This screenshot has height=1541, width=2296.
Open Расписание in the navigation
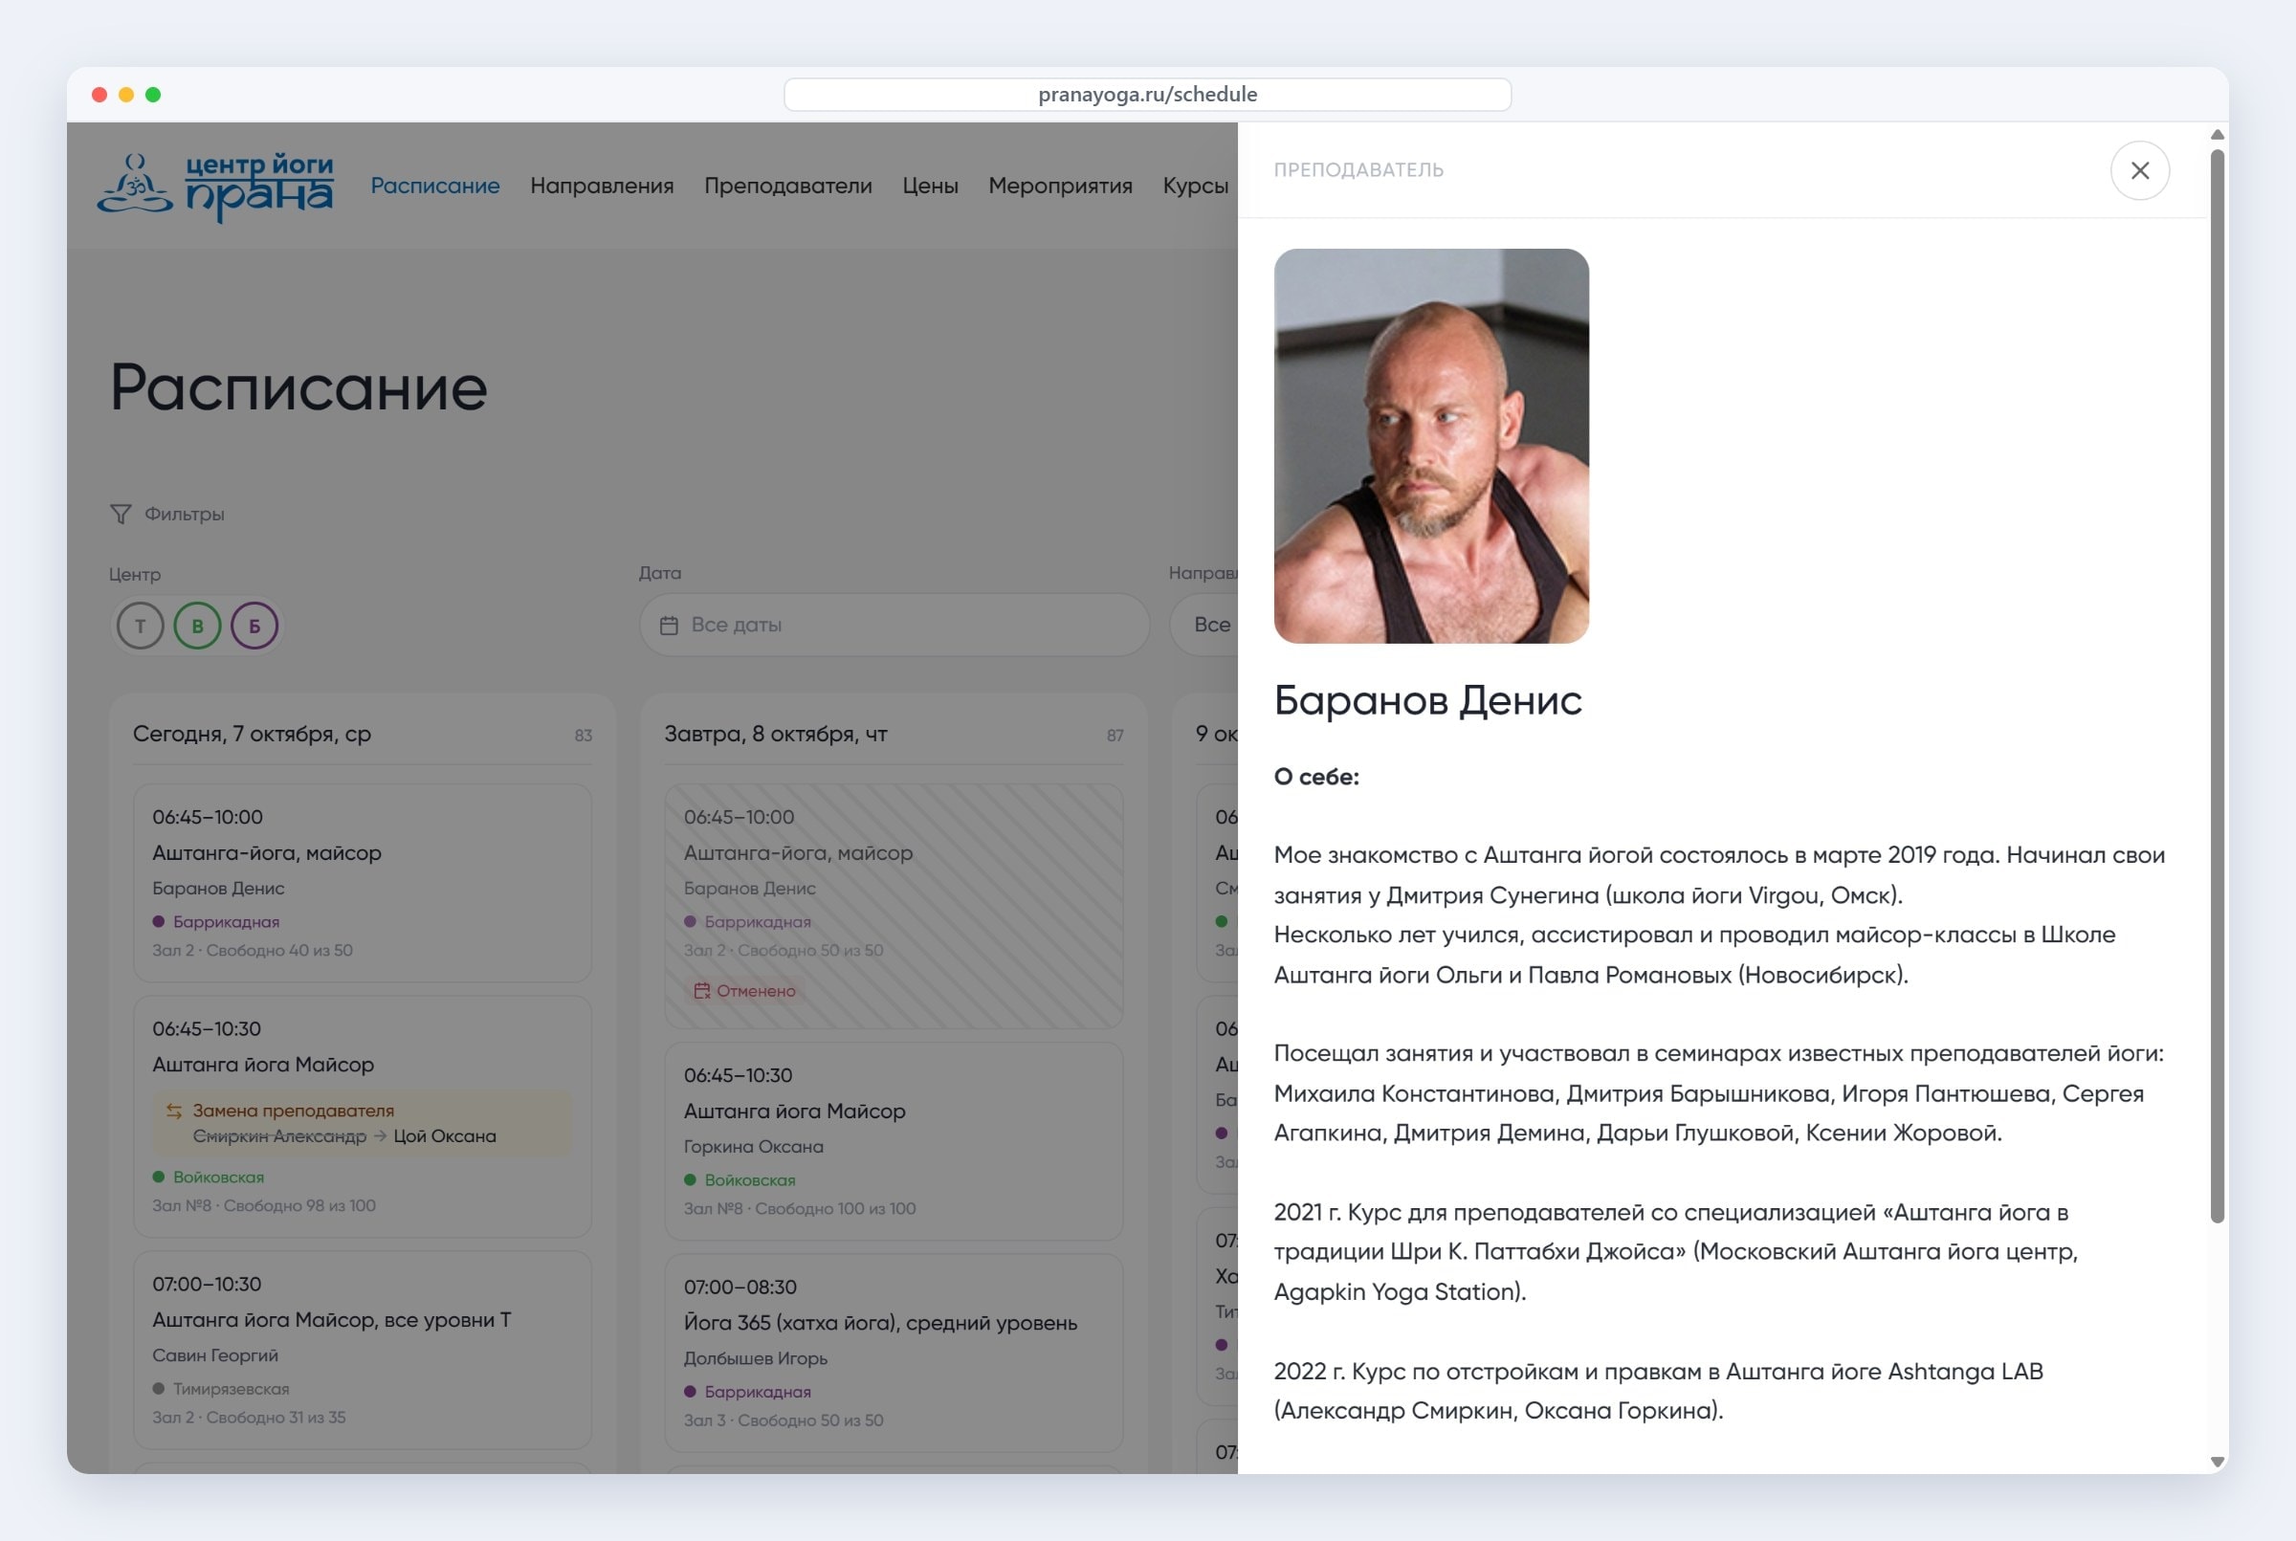[434, 186]
